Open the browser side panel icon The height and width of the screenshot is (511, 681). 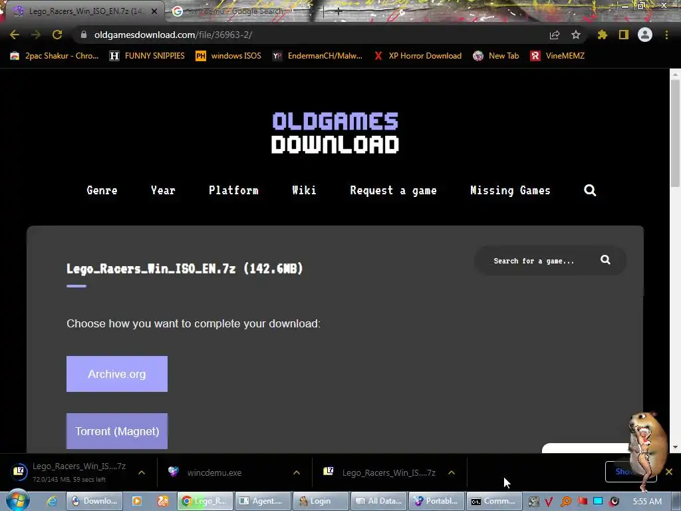(624, 35)
